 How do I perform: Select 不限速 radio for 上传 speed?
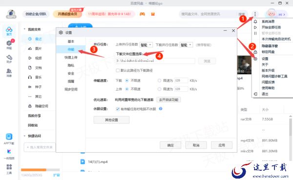click(x=127, y=89)
